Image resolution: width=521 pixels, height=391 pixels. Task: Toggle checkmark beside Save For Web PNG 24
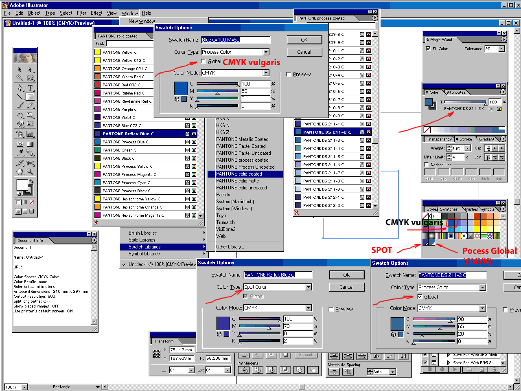point(425,362)
